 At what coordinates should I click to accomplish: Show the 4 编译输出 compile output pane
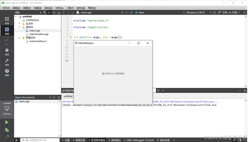click(x=115, y=140)
